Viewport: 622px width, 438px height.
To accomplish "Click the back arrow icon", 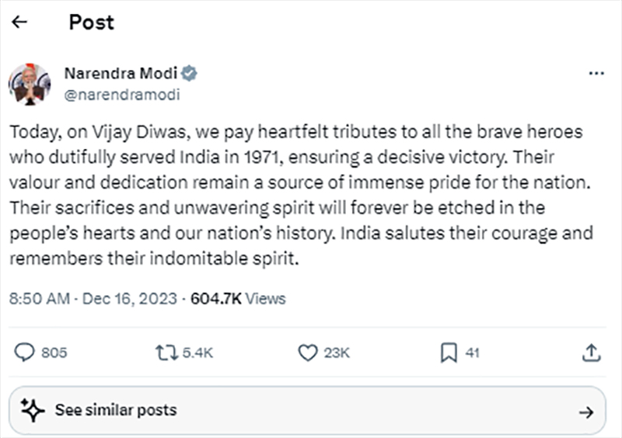I will pos(19,22).
